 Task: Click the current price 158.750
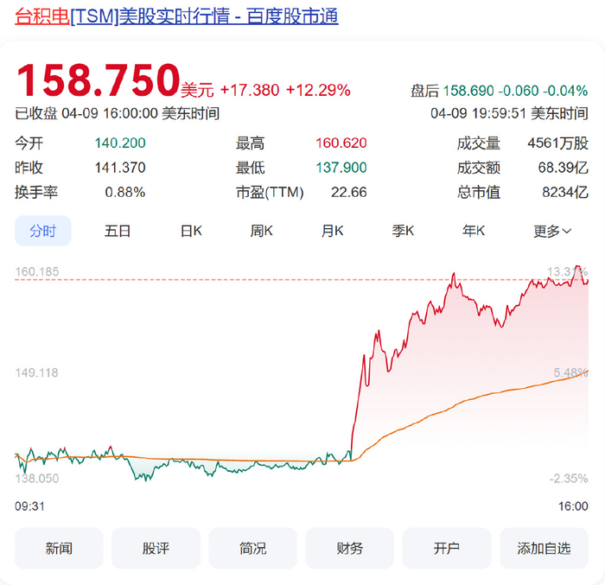(x=99, y=80)
